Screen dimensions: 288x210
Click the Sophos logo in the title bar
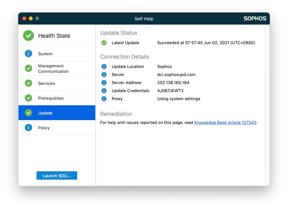coord(255,18)
